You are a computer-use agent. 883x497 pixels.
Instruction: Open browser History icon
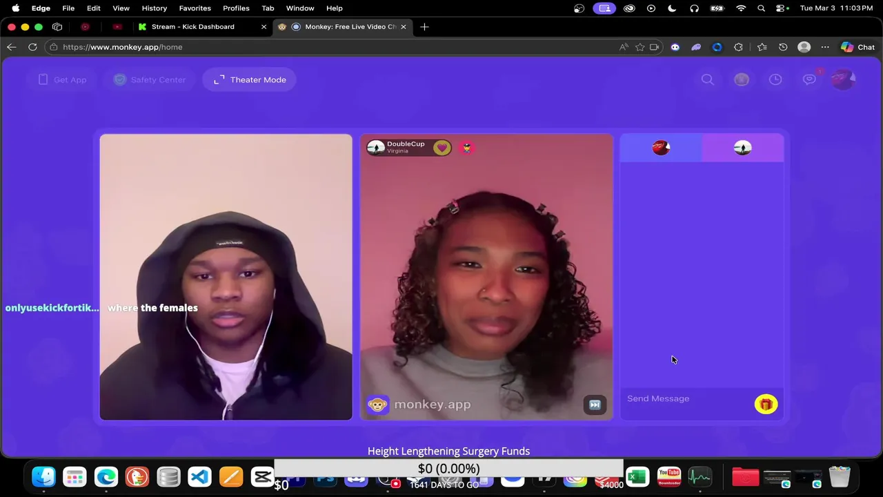783,47
